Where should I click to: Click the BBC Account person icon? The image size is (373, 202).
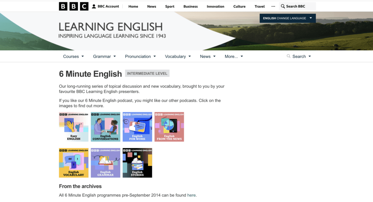tap(94, 7)
